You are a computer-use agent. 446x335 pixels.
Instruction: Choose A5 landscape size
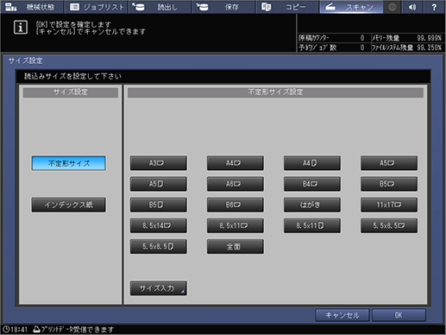(x=389, y=163)
